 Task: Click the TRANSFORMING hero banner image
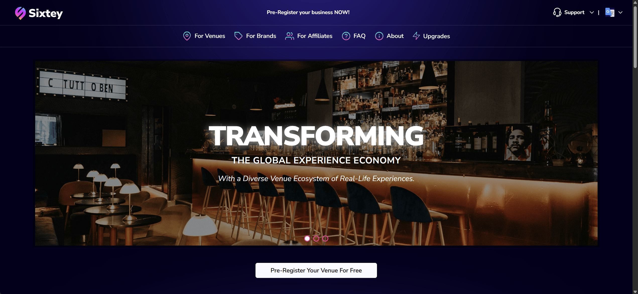click(316, 153)
